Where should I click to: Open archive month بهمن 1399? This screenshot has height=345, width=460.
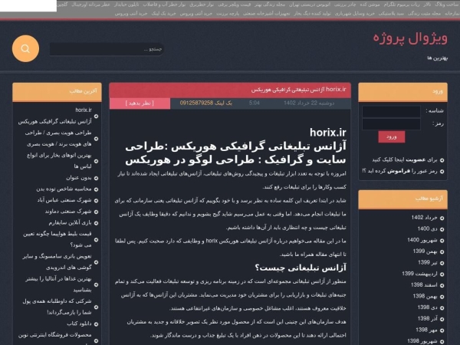425,251
